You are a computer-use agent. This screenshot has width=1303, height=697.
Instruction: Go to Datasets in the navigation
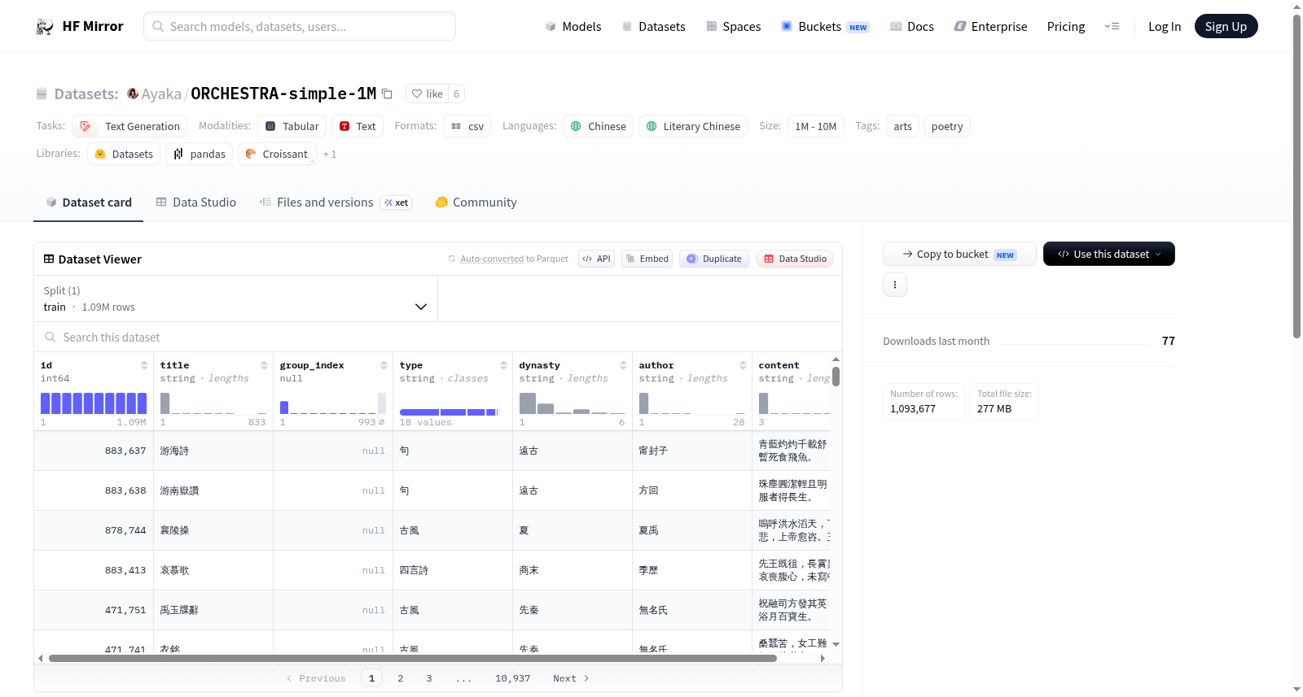click(x=653, y=27)
